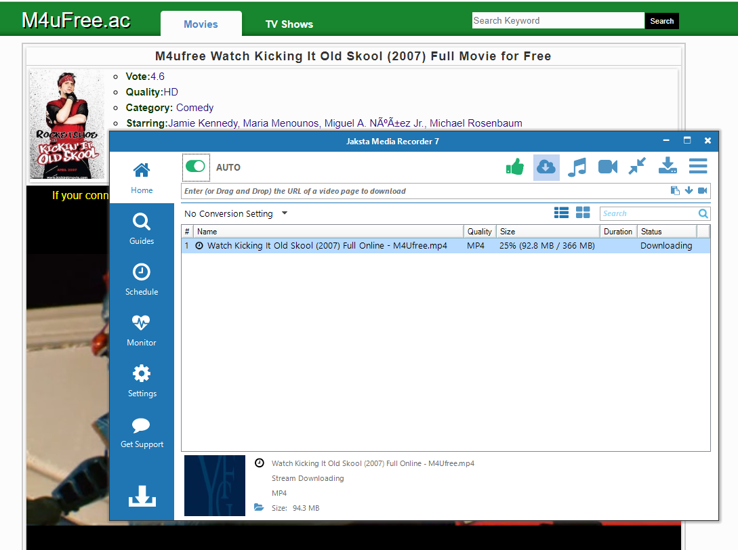Maximize the Jaksta Media Recorder window

click(x=687, y=140)
